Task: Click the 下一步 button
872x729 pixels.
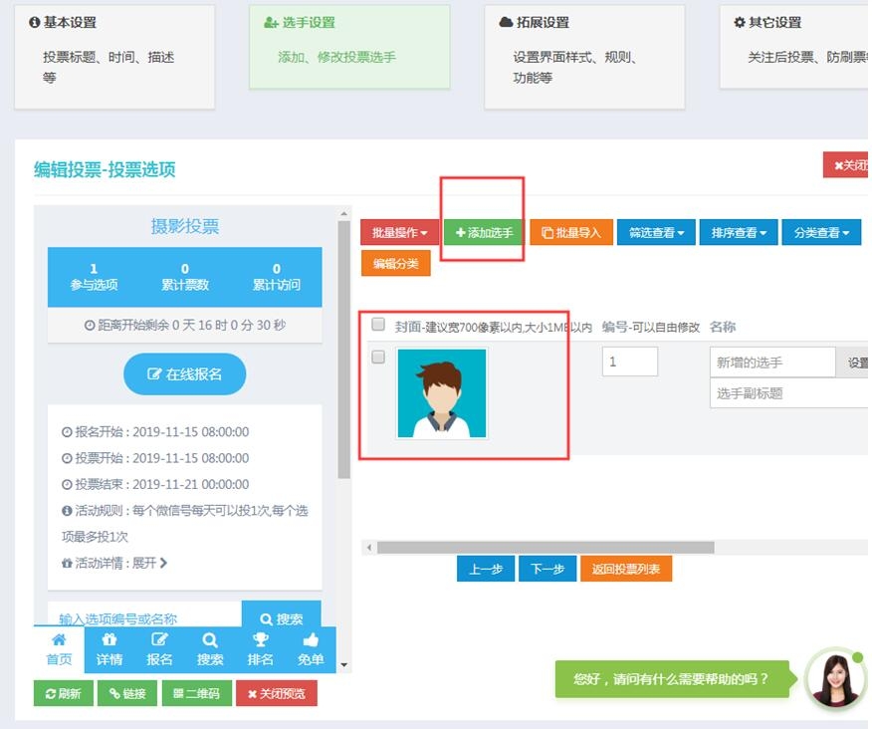Action: 547,569
